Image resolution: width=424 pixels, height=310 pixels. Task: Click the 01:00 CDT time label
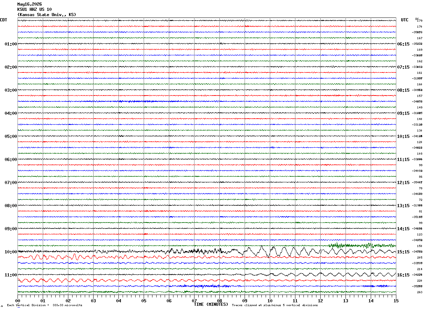11,44
